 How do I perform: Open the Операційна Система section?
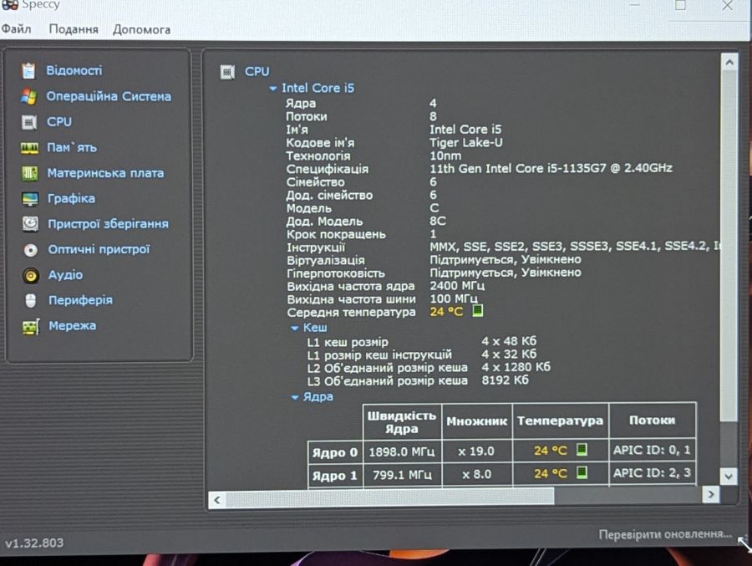click(109, 96)
